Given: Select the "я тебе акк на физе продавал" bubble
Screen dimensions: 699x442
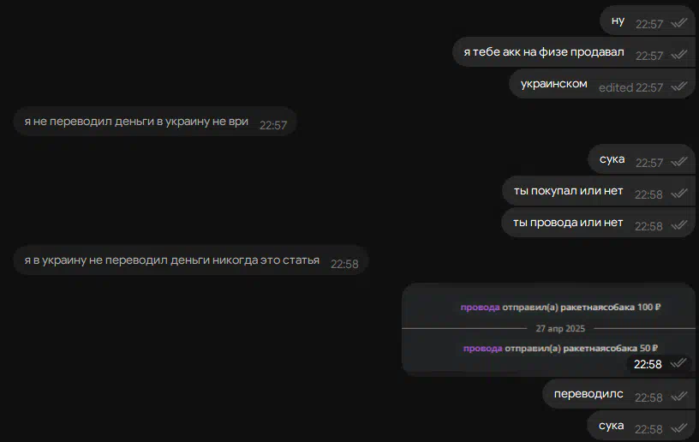Looking at the screenshot, I should (574, 52).
